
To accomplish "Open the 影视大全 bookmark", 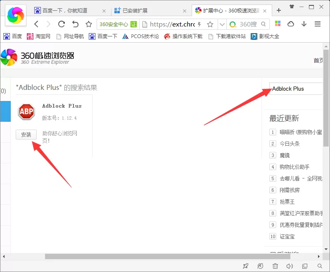I will pos(265,36).
